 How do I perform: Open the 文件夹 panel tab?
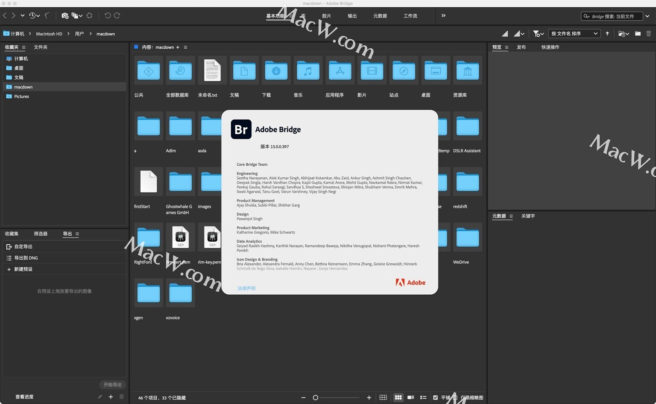point(41,47)
